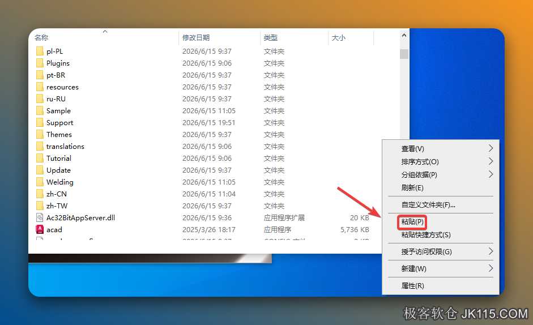Image resolution: width=533 pixels, height=325 pixels.
Task: Choose Paste shortcut (粘贴快捷方式) menu entry
Action: tap(426, 235)
